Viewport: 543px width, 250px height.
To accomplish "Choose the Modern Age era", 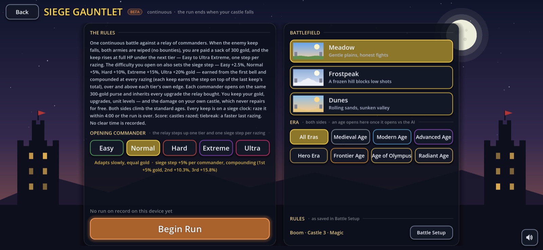I will click(392, 137).
